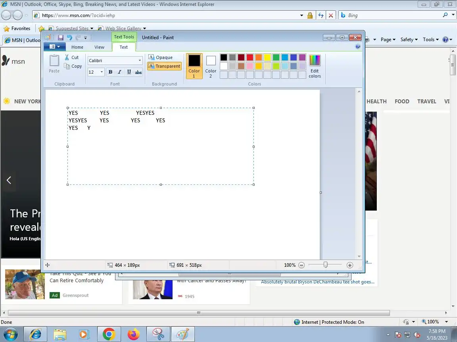Click the Refresh icon in Internet Explorer

click(x=321, y=15)
